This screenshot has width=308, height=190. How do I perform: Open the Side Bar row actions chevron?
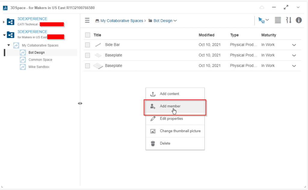pos(294,45)
